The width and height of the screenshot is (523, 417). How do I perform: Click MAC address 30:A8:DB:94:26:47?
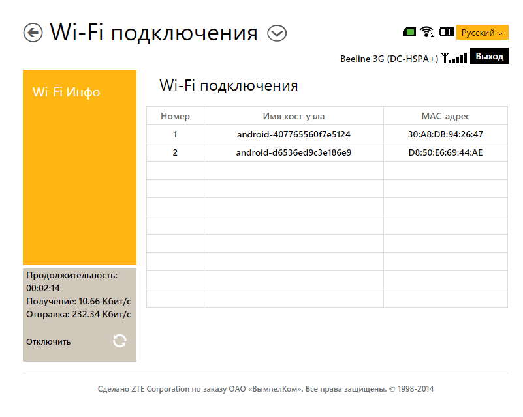pos(445,134)
